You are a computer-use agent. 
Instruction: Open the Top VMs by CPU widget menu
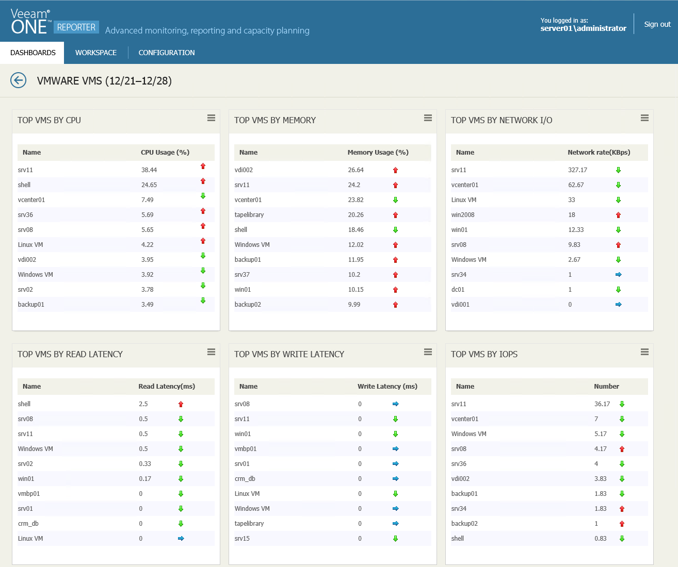coord(211,118)
